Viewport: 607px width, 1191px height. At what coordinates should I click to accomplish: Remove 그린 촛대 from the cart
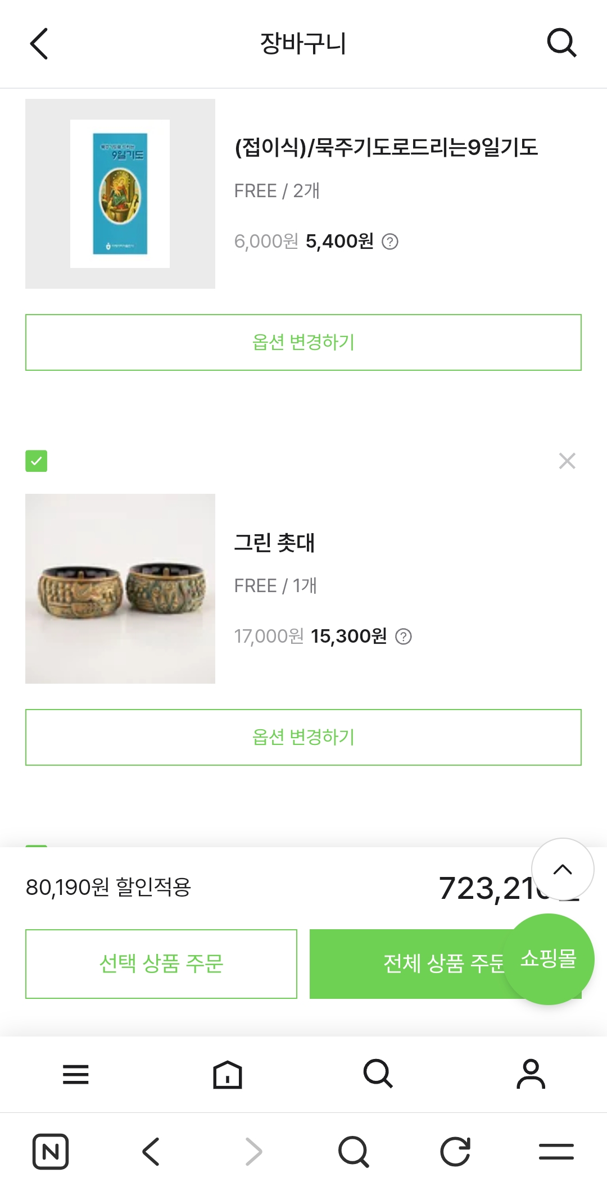click(567, 461)
